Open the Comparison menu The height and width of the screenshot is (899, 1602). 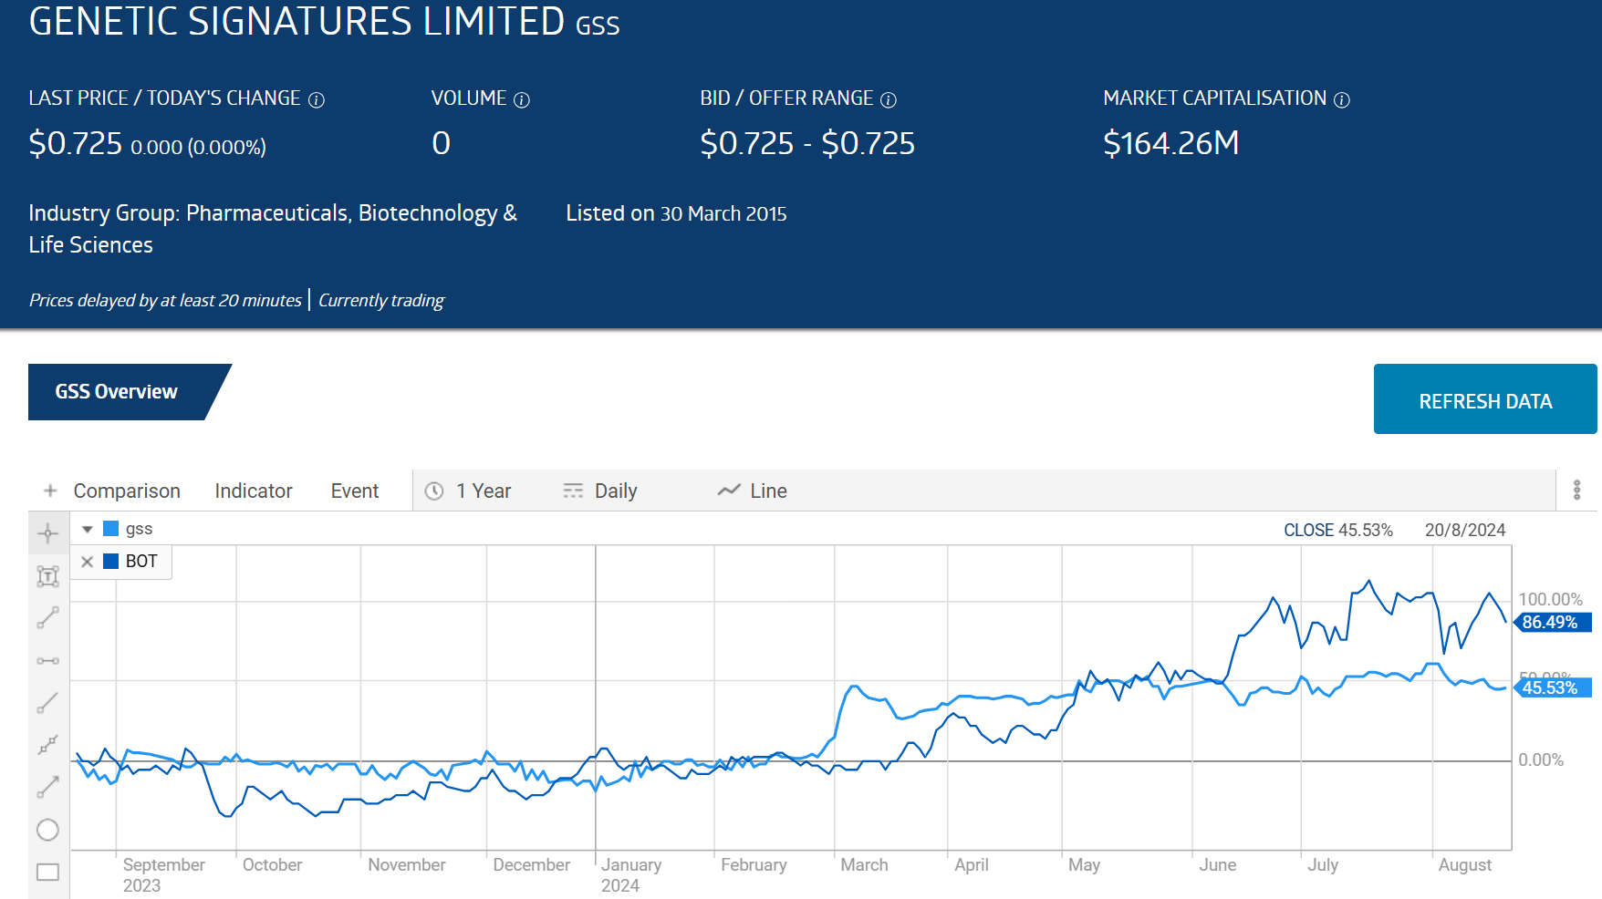pos(127,491)
